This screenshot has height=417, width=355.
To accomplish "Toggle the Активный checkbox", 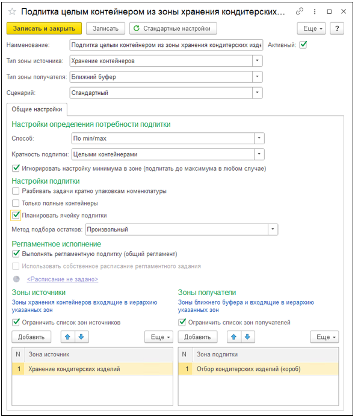I will [x=303, y=44].
